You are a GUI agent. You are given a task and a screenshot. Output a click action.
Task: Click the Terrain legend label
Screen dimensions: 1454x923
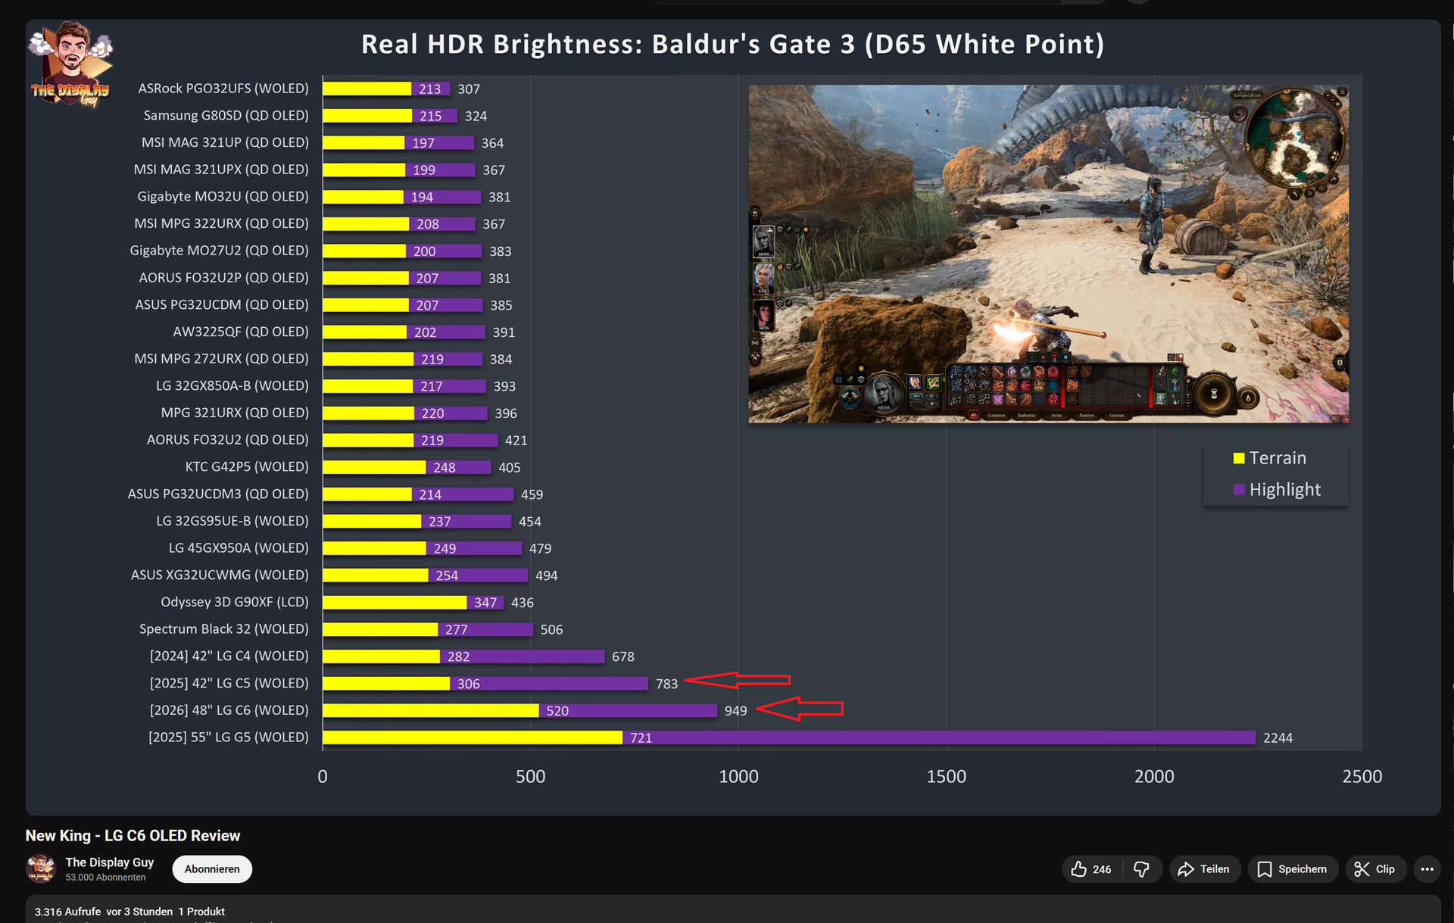tap(1278, 458)
